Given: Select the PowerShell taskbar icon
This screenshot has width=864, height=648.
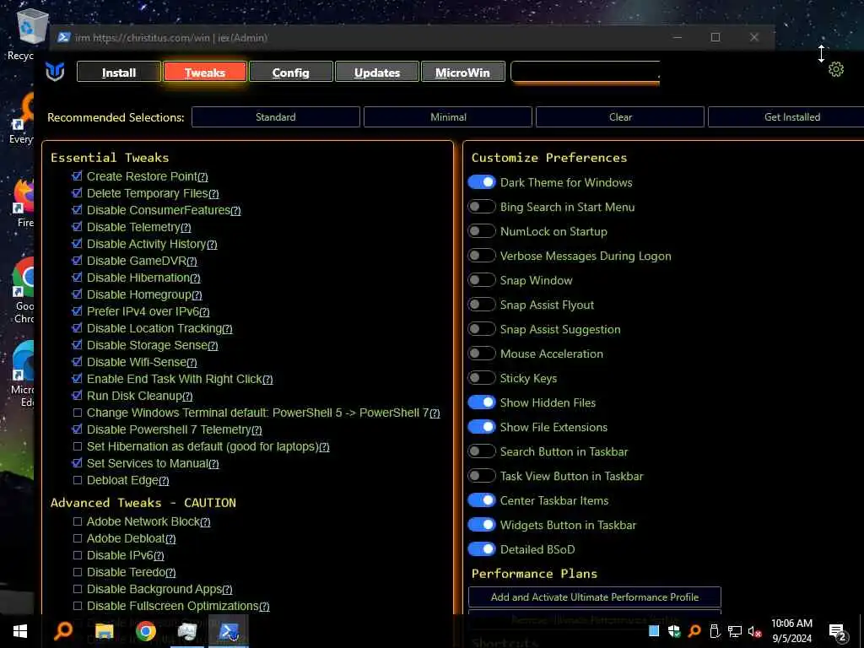Looking at the screenshot, I should coord(228,631).
